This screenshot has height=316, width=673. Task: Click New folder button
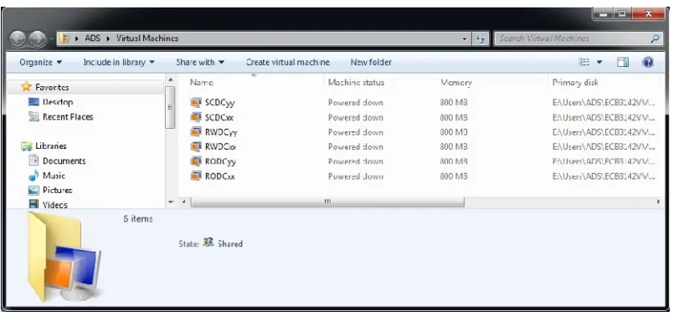(371, 62)
